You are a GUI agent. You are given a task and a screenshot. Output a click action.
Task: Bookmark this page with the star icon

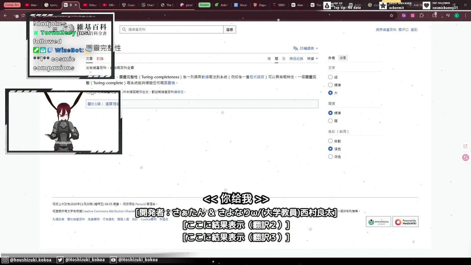[x=392, y=15]
